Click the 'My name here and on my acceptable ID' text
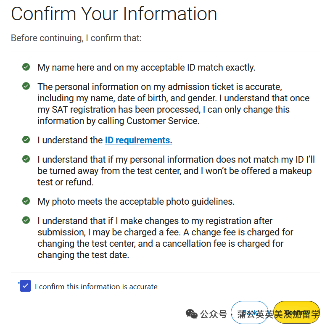Viewport: 330px width, 327px height. 146,68
